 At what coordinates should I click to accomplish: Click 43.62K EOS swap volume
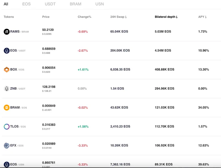(119, 107)
